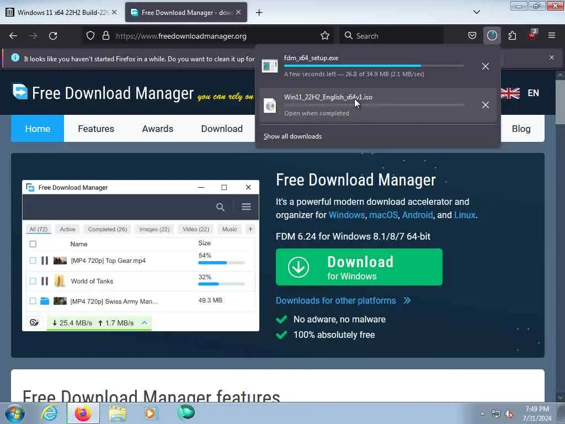Open a new browser tab
This screenshot has height=424, width=565.
pos(259,13)
